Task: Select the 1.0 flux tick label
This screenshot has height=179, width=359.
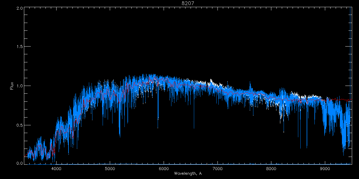Action: click(20, 86)
